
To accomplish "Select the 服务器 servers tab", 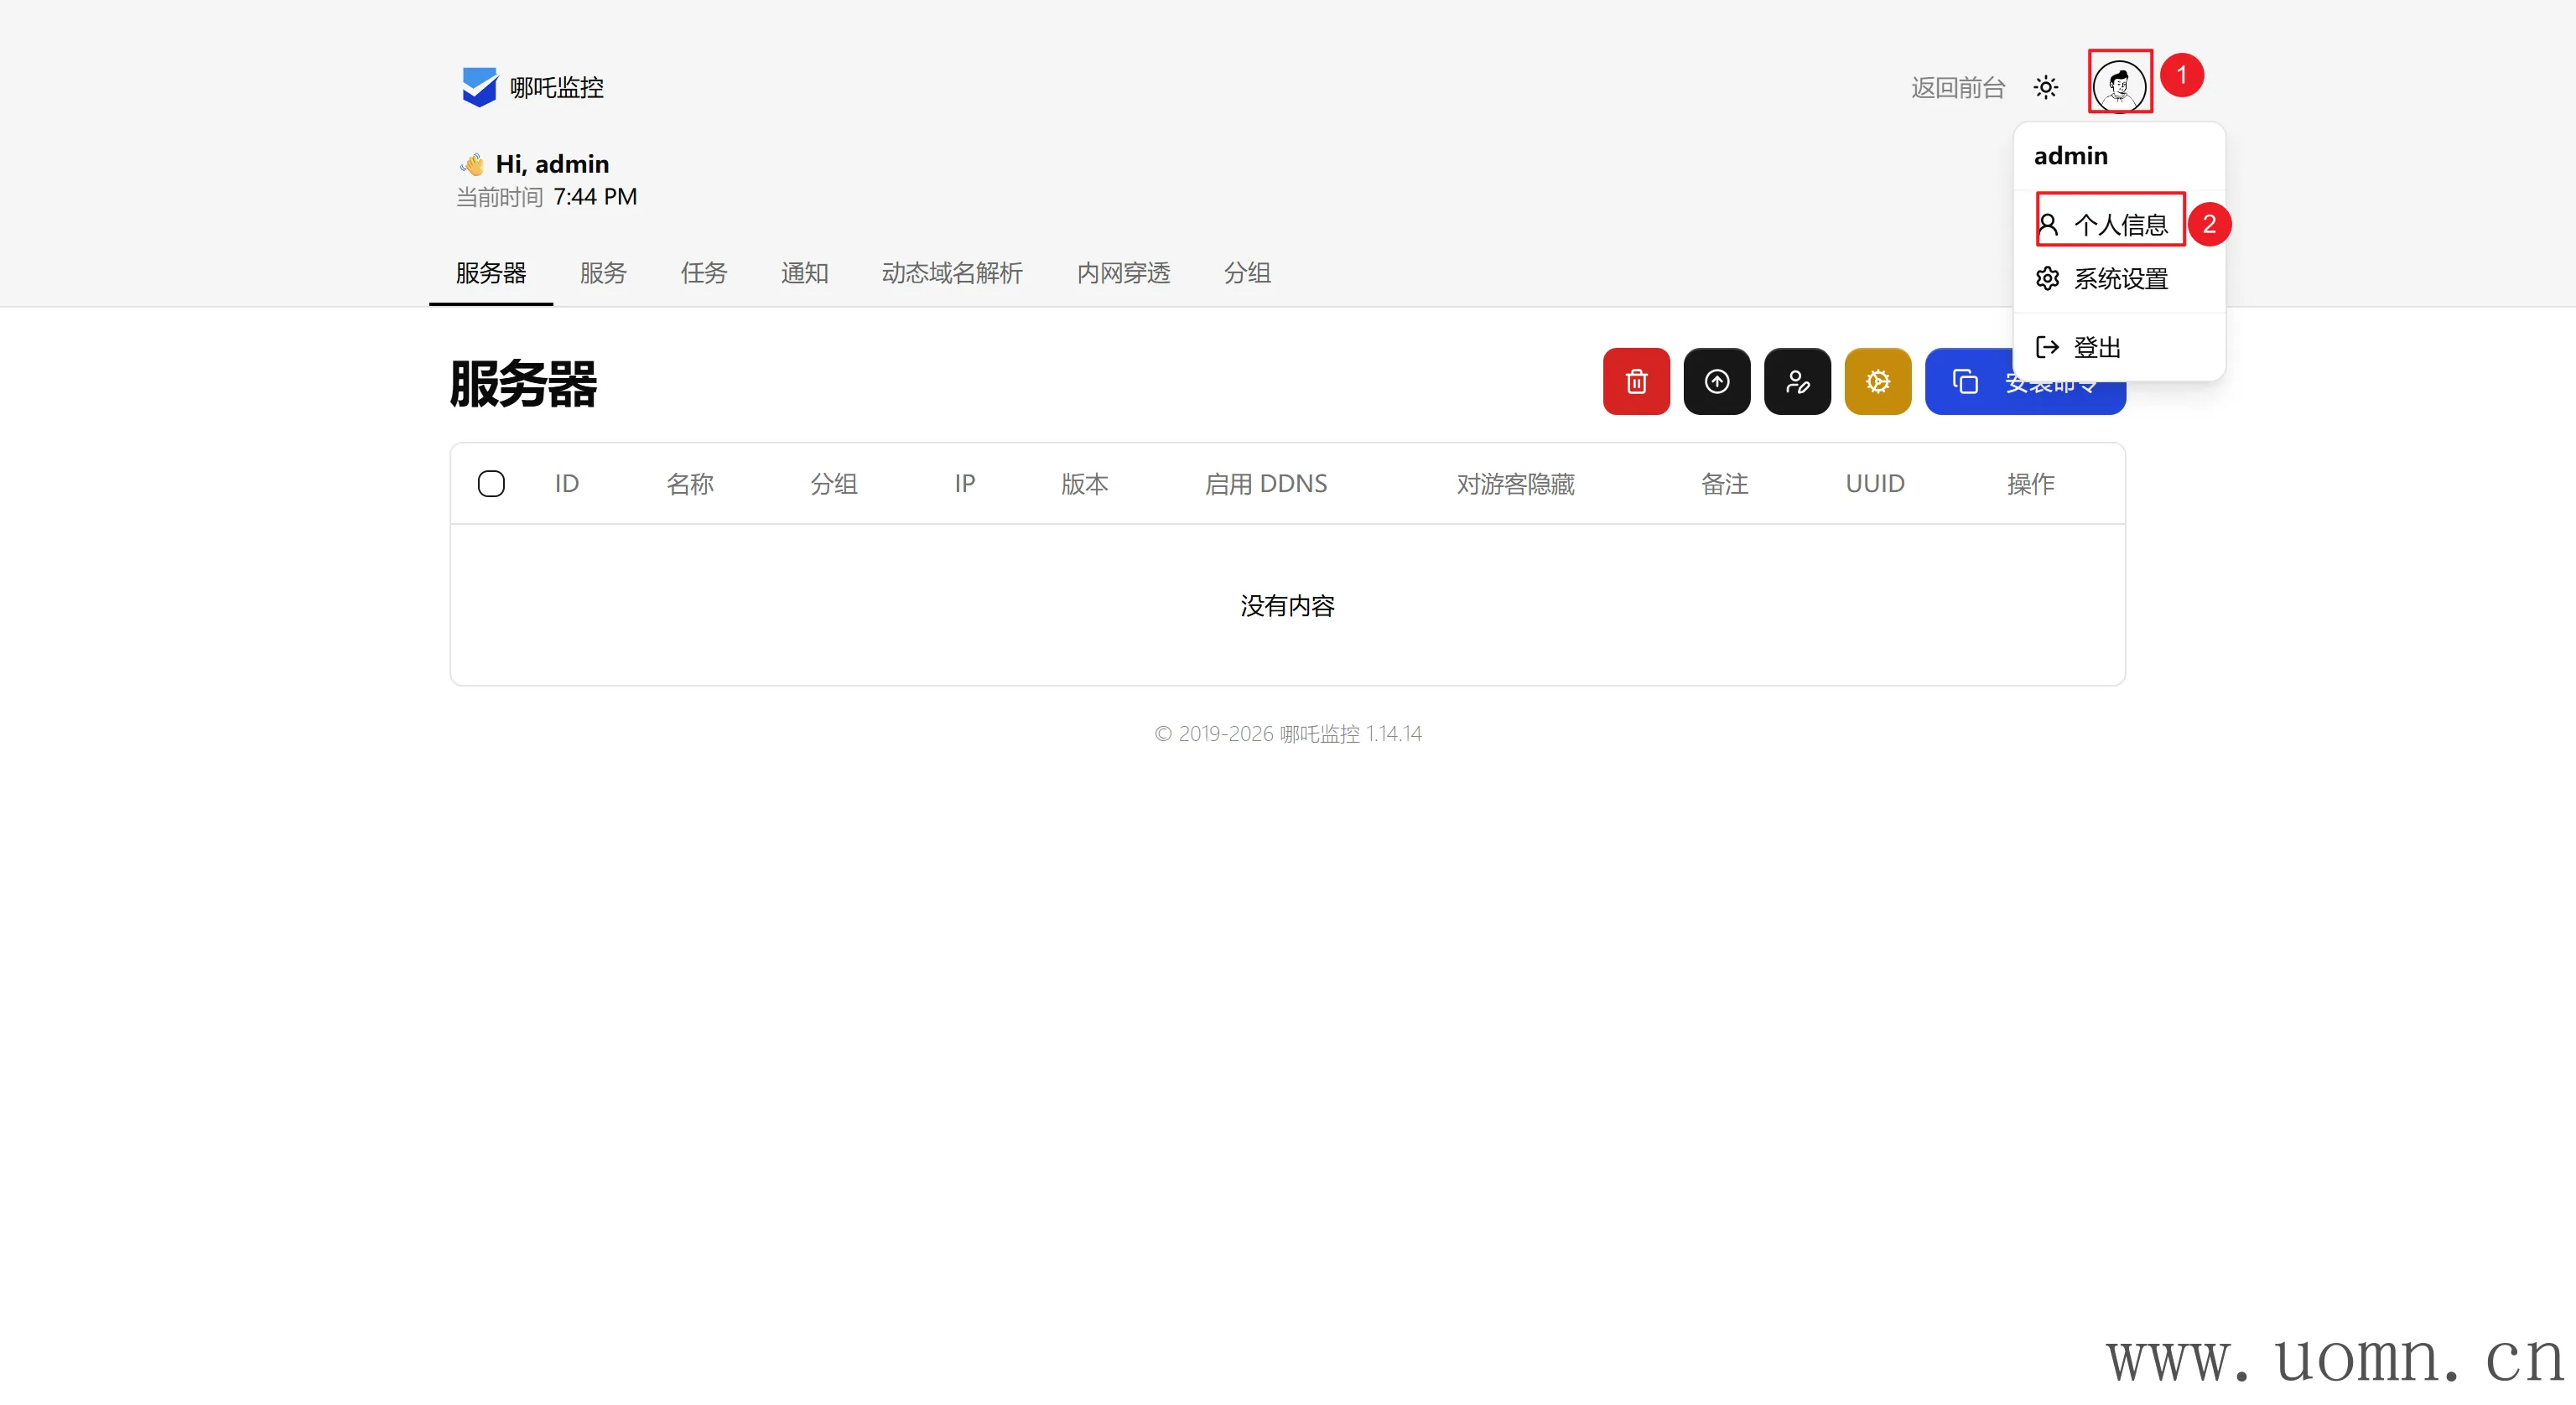I will 490,273.
